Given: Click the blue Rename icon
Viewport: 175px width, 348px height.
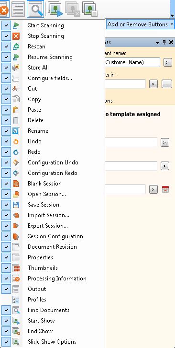Looking at the screenshot, I should pos(16,131).
